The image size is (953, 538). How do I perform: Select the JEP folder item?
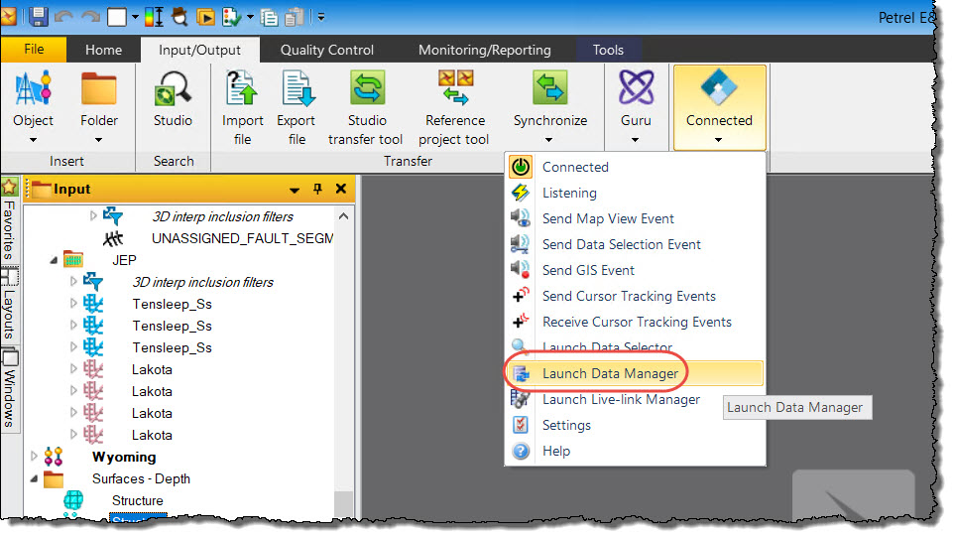tap(124, 260)
